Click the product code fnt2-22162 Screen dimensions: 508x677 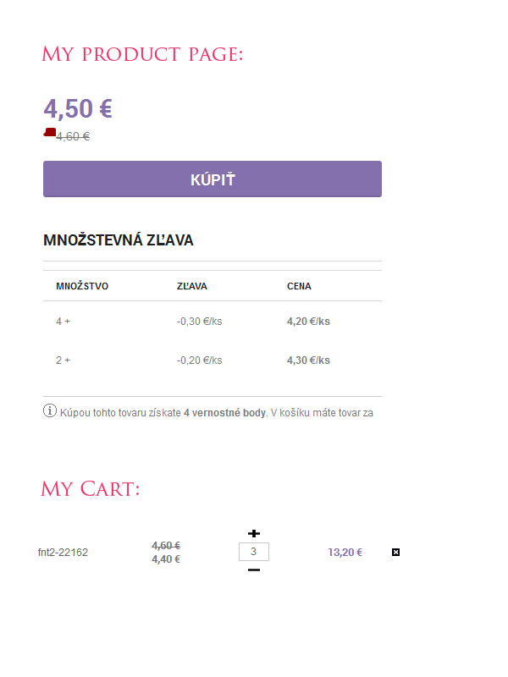point(63,553)
